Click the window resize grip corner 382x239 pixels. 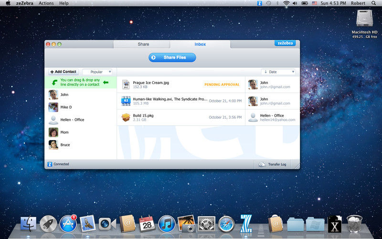point(297,166)
